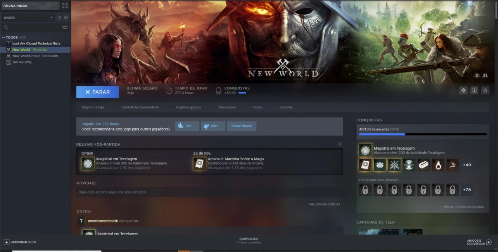This screenshot has width=498, height=252.
Task: Stop the game with Parar button
Action: pos(97,92)
